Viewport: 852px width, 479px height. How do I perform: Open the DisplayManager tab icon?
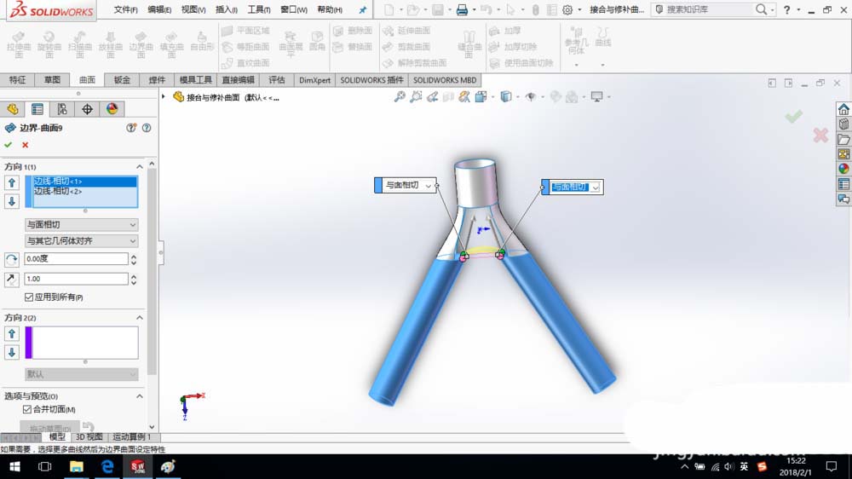112,109
